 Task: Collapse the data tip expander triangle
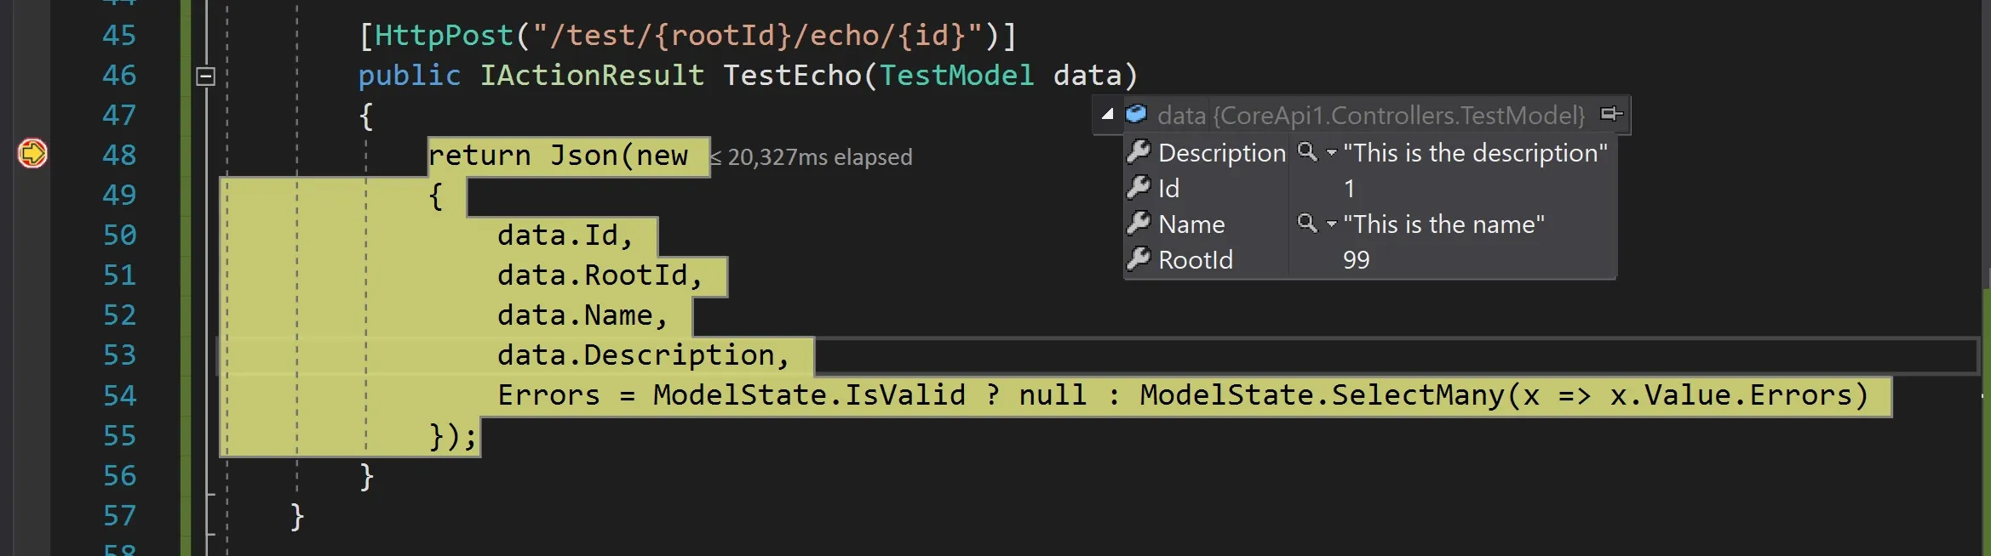(x=1107, y=114)
